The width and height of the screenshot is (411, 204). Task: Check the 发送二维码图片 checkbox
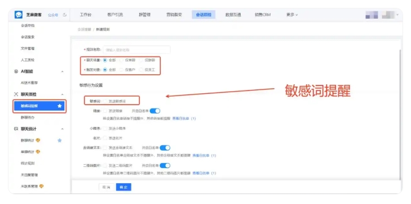[x=105, y=165]
